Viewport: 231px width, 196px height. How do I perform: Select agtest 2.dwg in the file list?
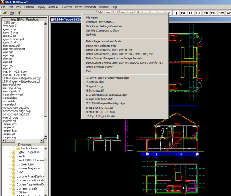pos(10,33)
